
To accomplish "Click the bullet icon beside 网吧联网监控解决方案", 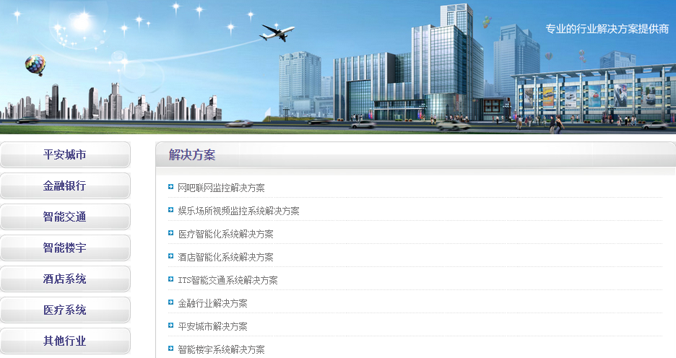I will click(x=170, y=188).
